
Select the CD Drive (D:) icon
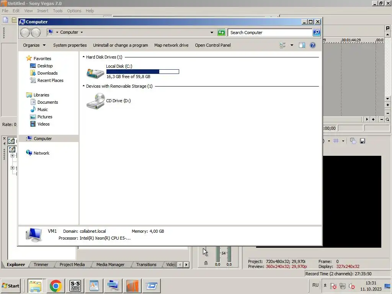(95, 101)
